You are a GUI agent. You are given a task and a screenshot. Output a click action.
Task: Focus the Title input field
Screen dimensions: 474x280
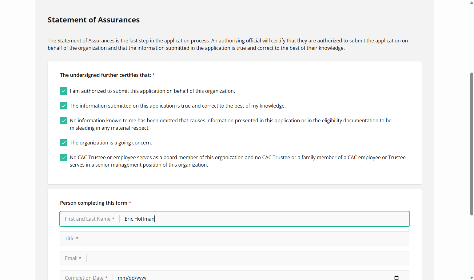pos(235,239)
